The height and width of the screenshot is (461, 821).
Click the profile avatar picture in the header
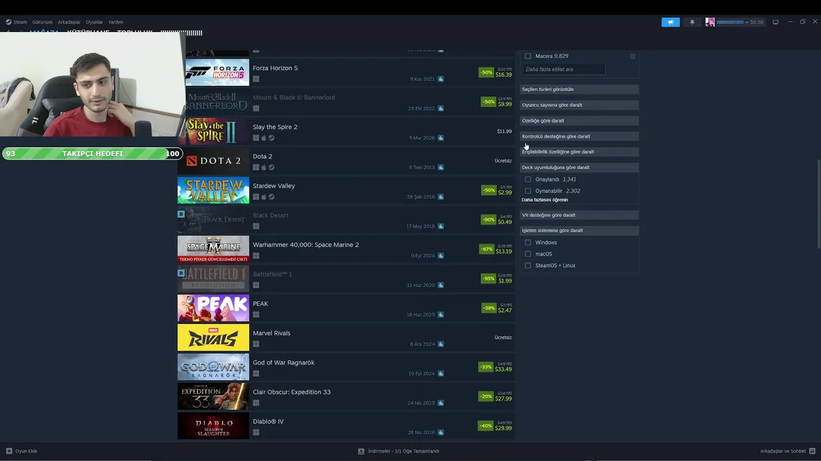710,22
